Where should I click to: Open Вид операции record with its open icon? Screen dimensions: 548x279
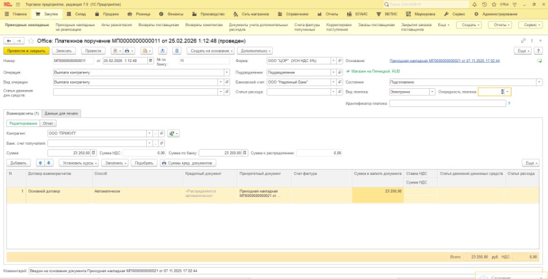(x=227, y=82)
